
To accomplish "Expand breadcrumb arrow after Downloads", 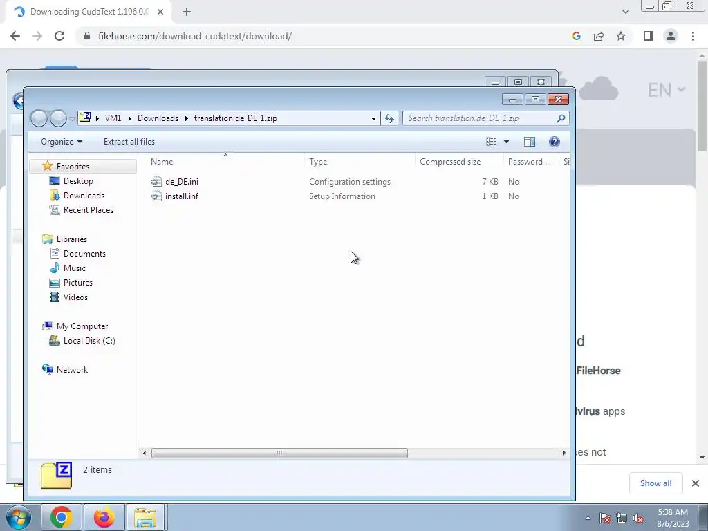I will coord(186,118).
